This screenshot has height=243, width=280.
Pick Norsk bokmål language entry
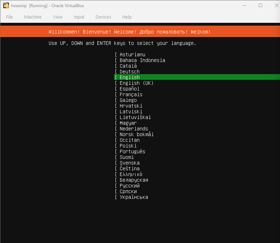point(136,134)
